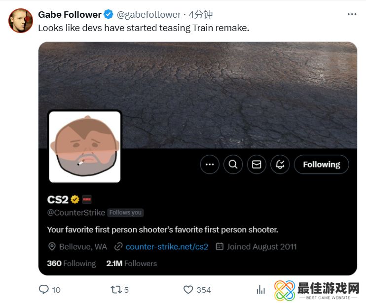Viewport: 366px width, 303px height.
Task: Click the Gabe Follower display name
Action: click(70, 15)
